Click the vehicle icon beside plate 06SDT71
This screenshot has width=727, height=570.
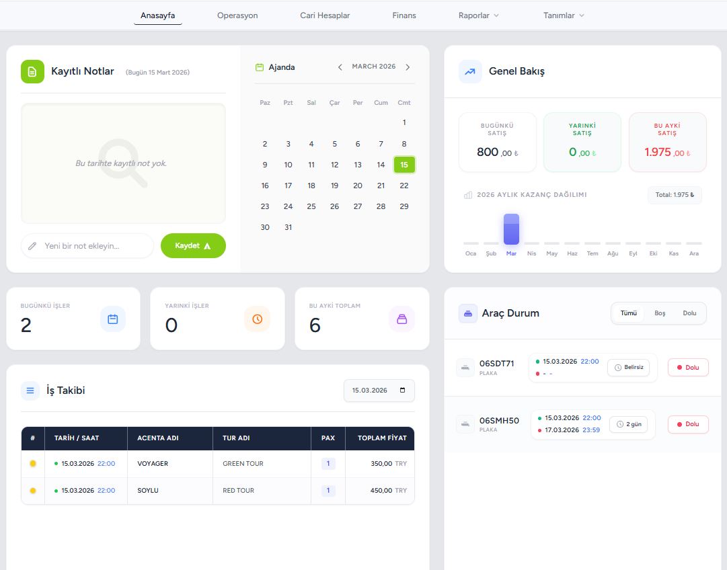[x=465, y=367]
